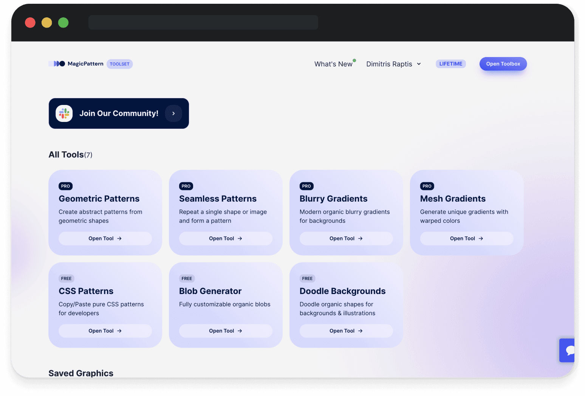Expand the Dimitris Raptis account dropdown

pos(394,64)
